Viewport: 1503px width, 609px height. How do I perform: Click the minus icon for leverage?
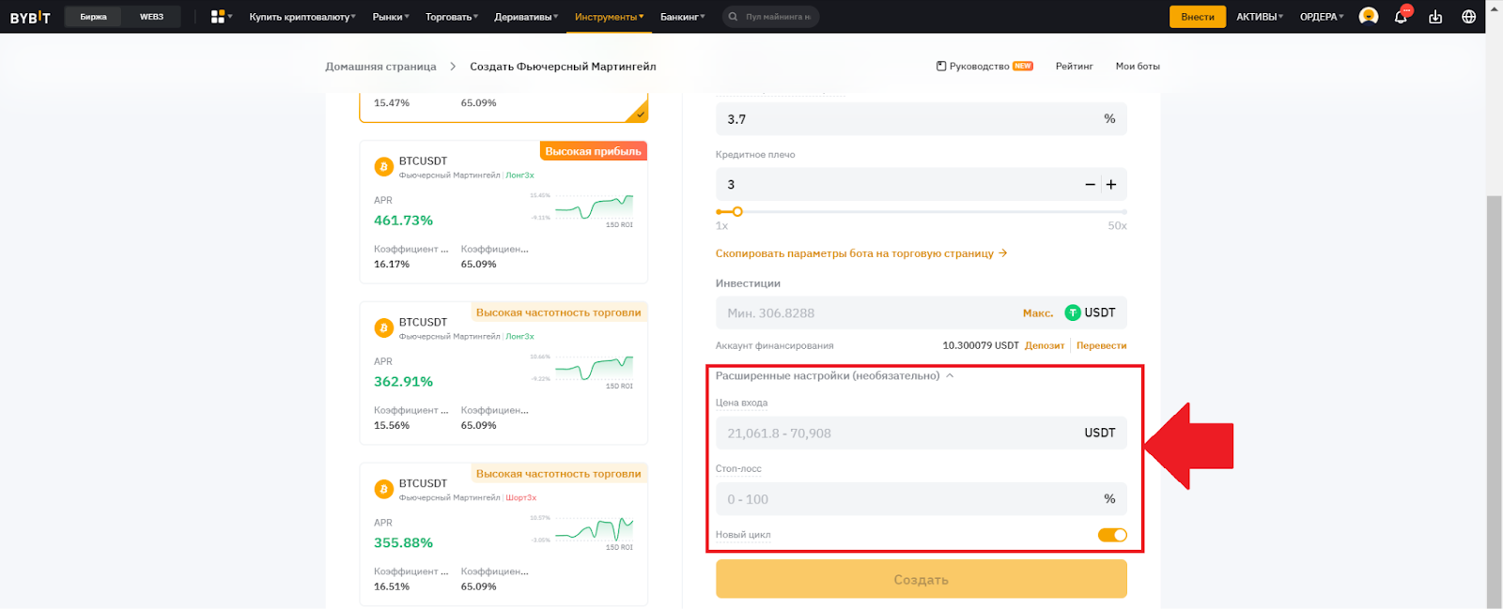tap(1090, 185)
